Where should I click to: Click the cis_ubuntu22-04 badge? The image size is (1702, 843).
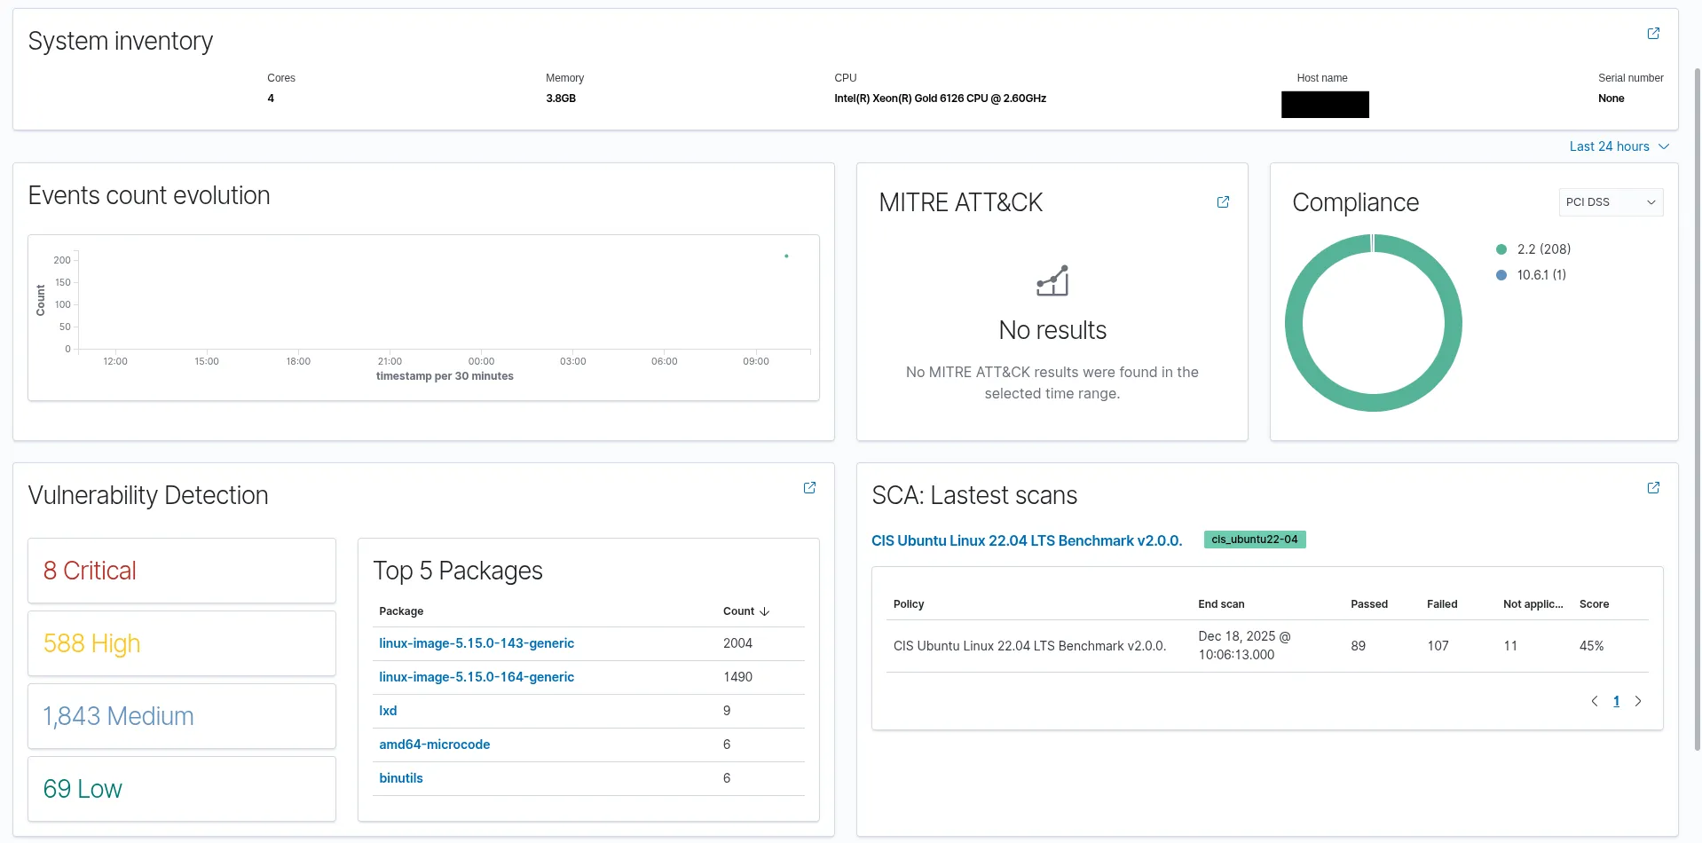tap(1254, 540)
